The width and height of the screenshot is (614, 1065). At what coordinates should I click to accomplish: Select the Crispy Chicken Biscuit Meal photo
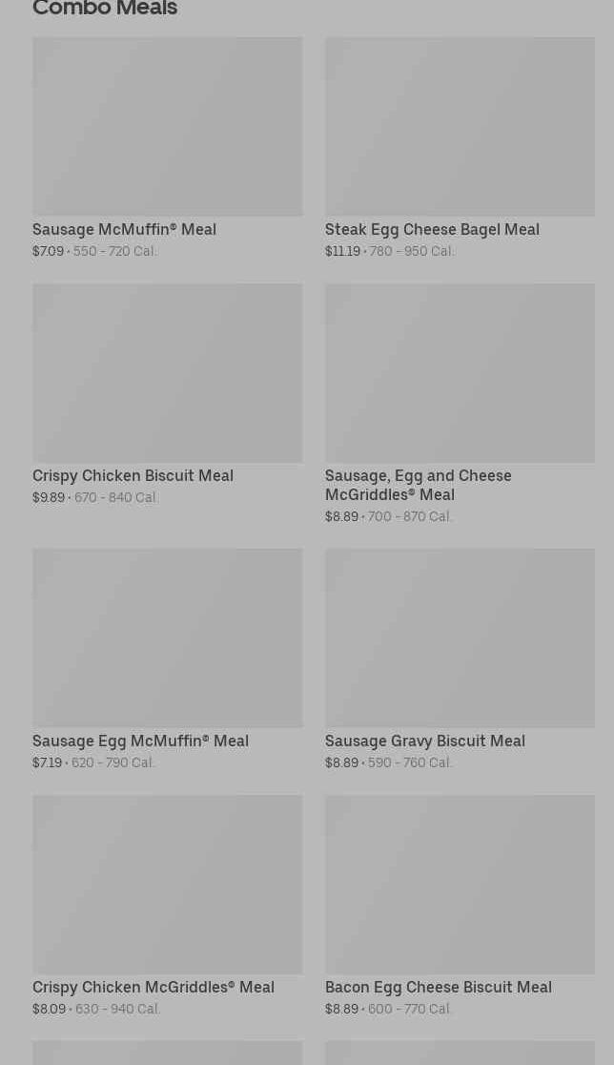tap(167, 372)
